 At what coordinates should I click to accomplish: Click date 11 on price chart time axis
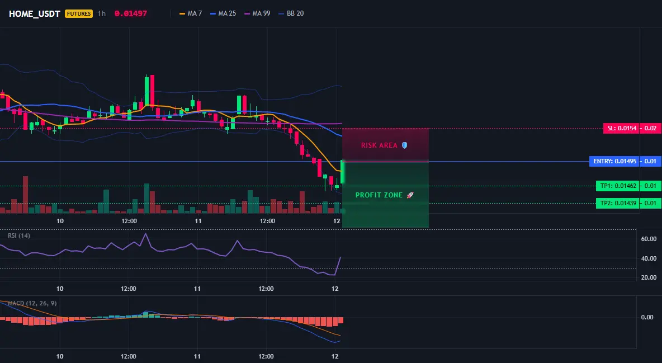pyautogui.click(x=198, y=221)
